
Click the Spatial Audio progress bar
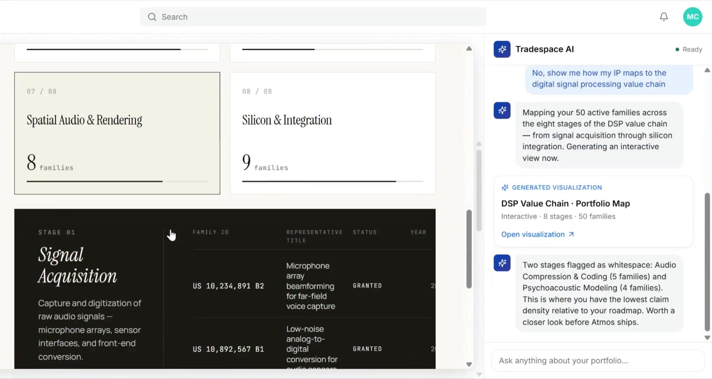pos(117,181)
